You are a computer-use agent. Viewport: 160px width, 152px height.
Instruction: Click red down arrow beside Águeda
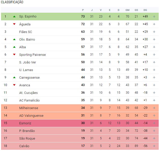(14, 24)
